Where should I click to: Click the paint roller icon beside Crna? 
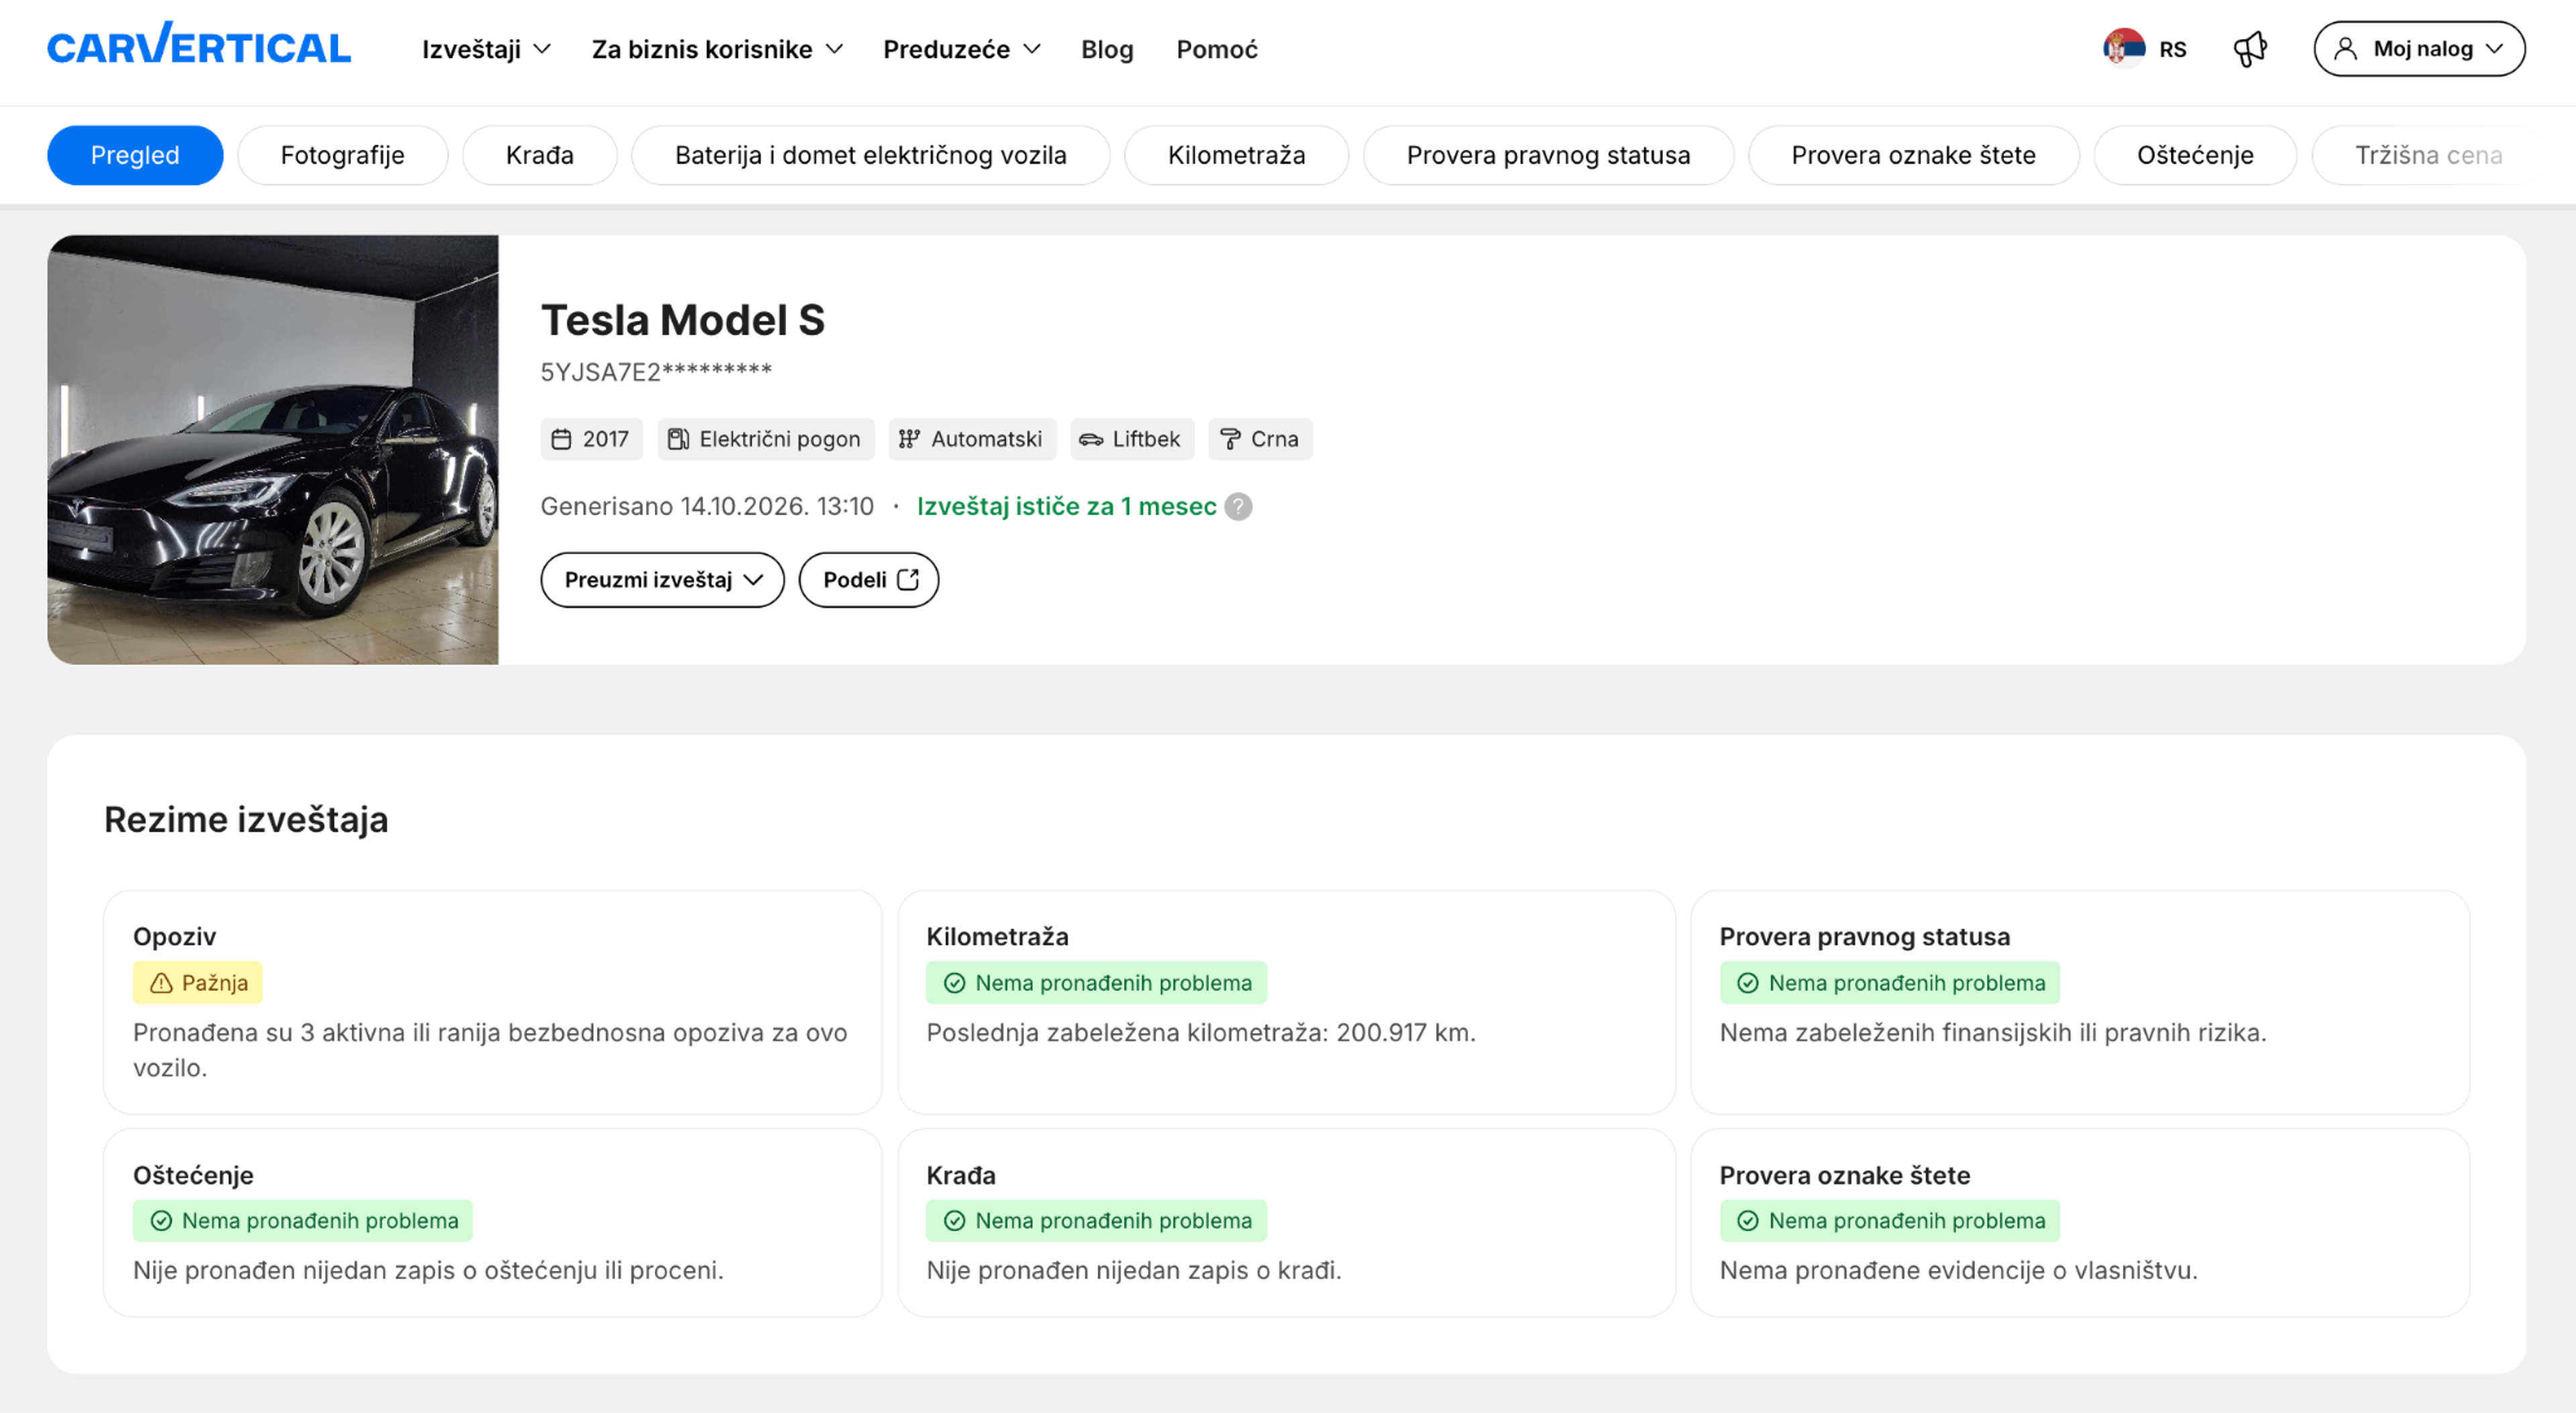pos(1230,439)
